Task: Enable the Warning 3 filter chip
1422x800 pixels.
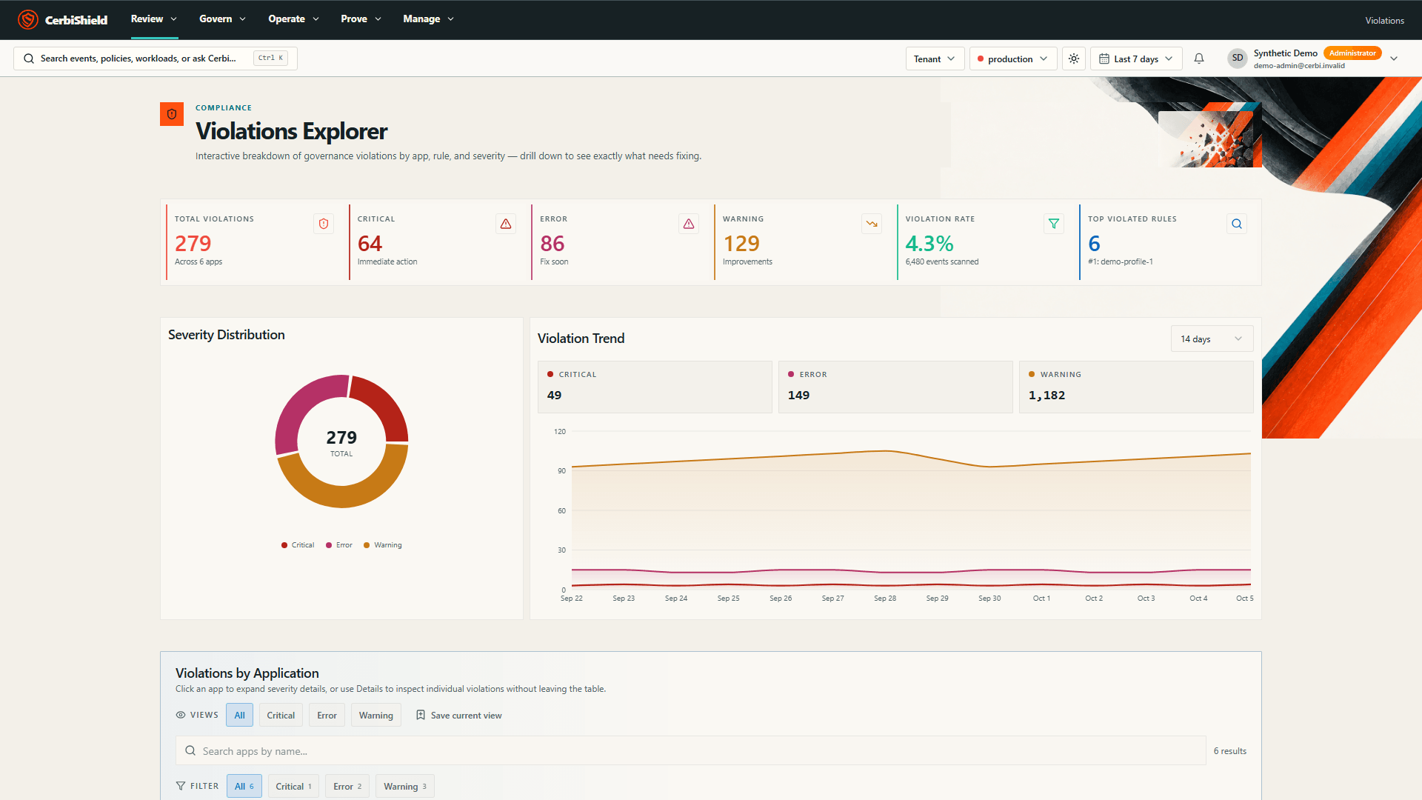Action: tap(405, 786)
